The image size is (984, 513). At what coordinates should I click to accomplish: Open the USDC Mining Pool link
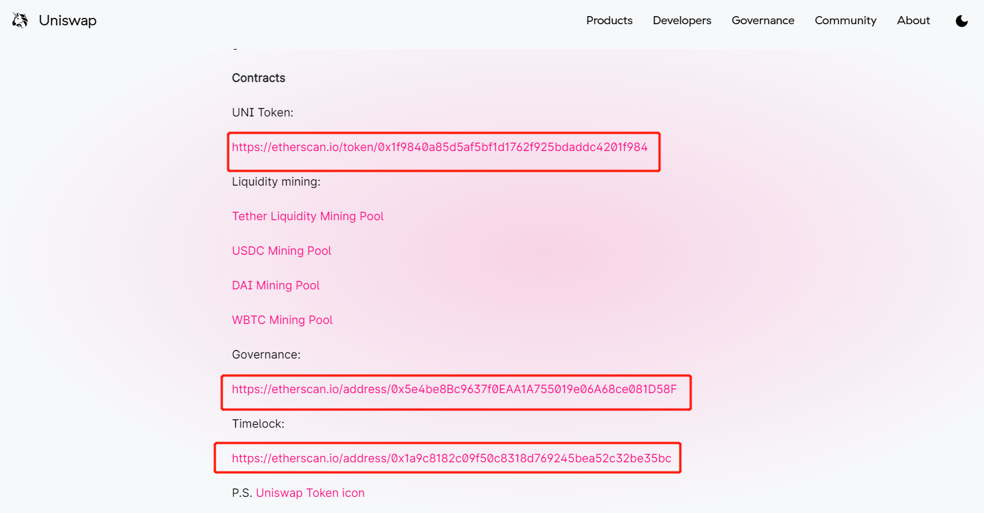pyautogui.click(x=281, y=251)
